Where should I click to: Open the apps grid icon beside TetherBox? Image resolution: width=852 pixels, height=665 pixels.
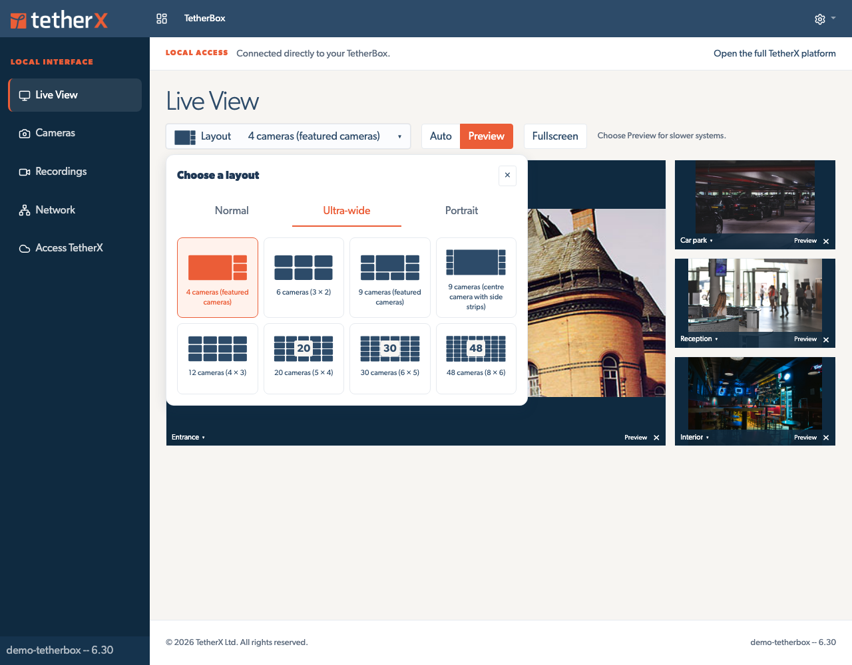pos(162,19)
